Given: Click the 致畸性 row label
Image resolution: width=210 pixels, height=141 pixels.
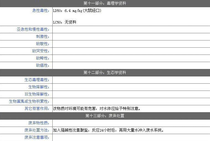Looking at the screenshot, I should click(43, 58).
